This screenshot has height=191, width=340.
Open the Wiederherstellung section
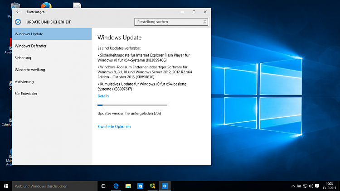[x=52, y=70]
